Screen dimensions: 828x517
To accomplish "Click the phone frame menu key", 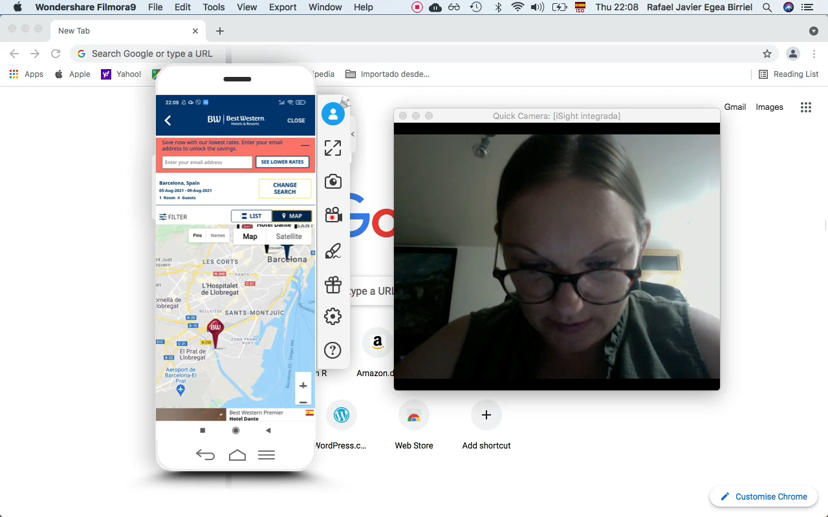I will 267,455.
